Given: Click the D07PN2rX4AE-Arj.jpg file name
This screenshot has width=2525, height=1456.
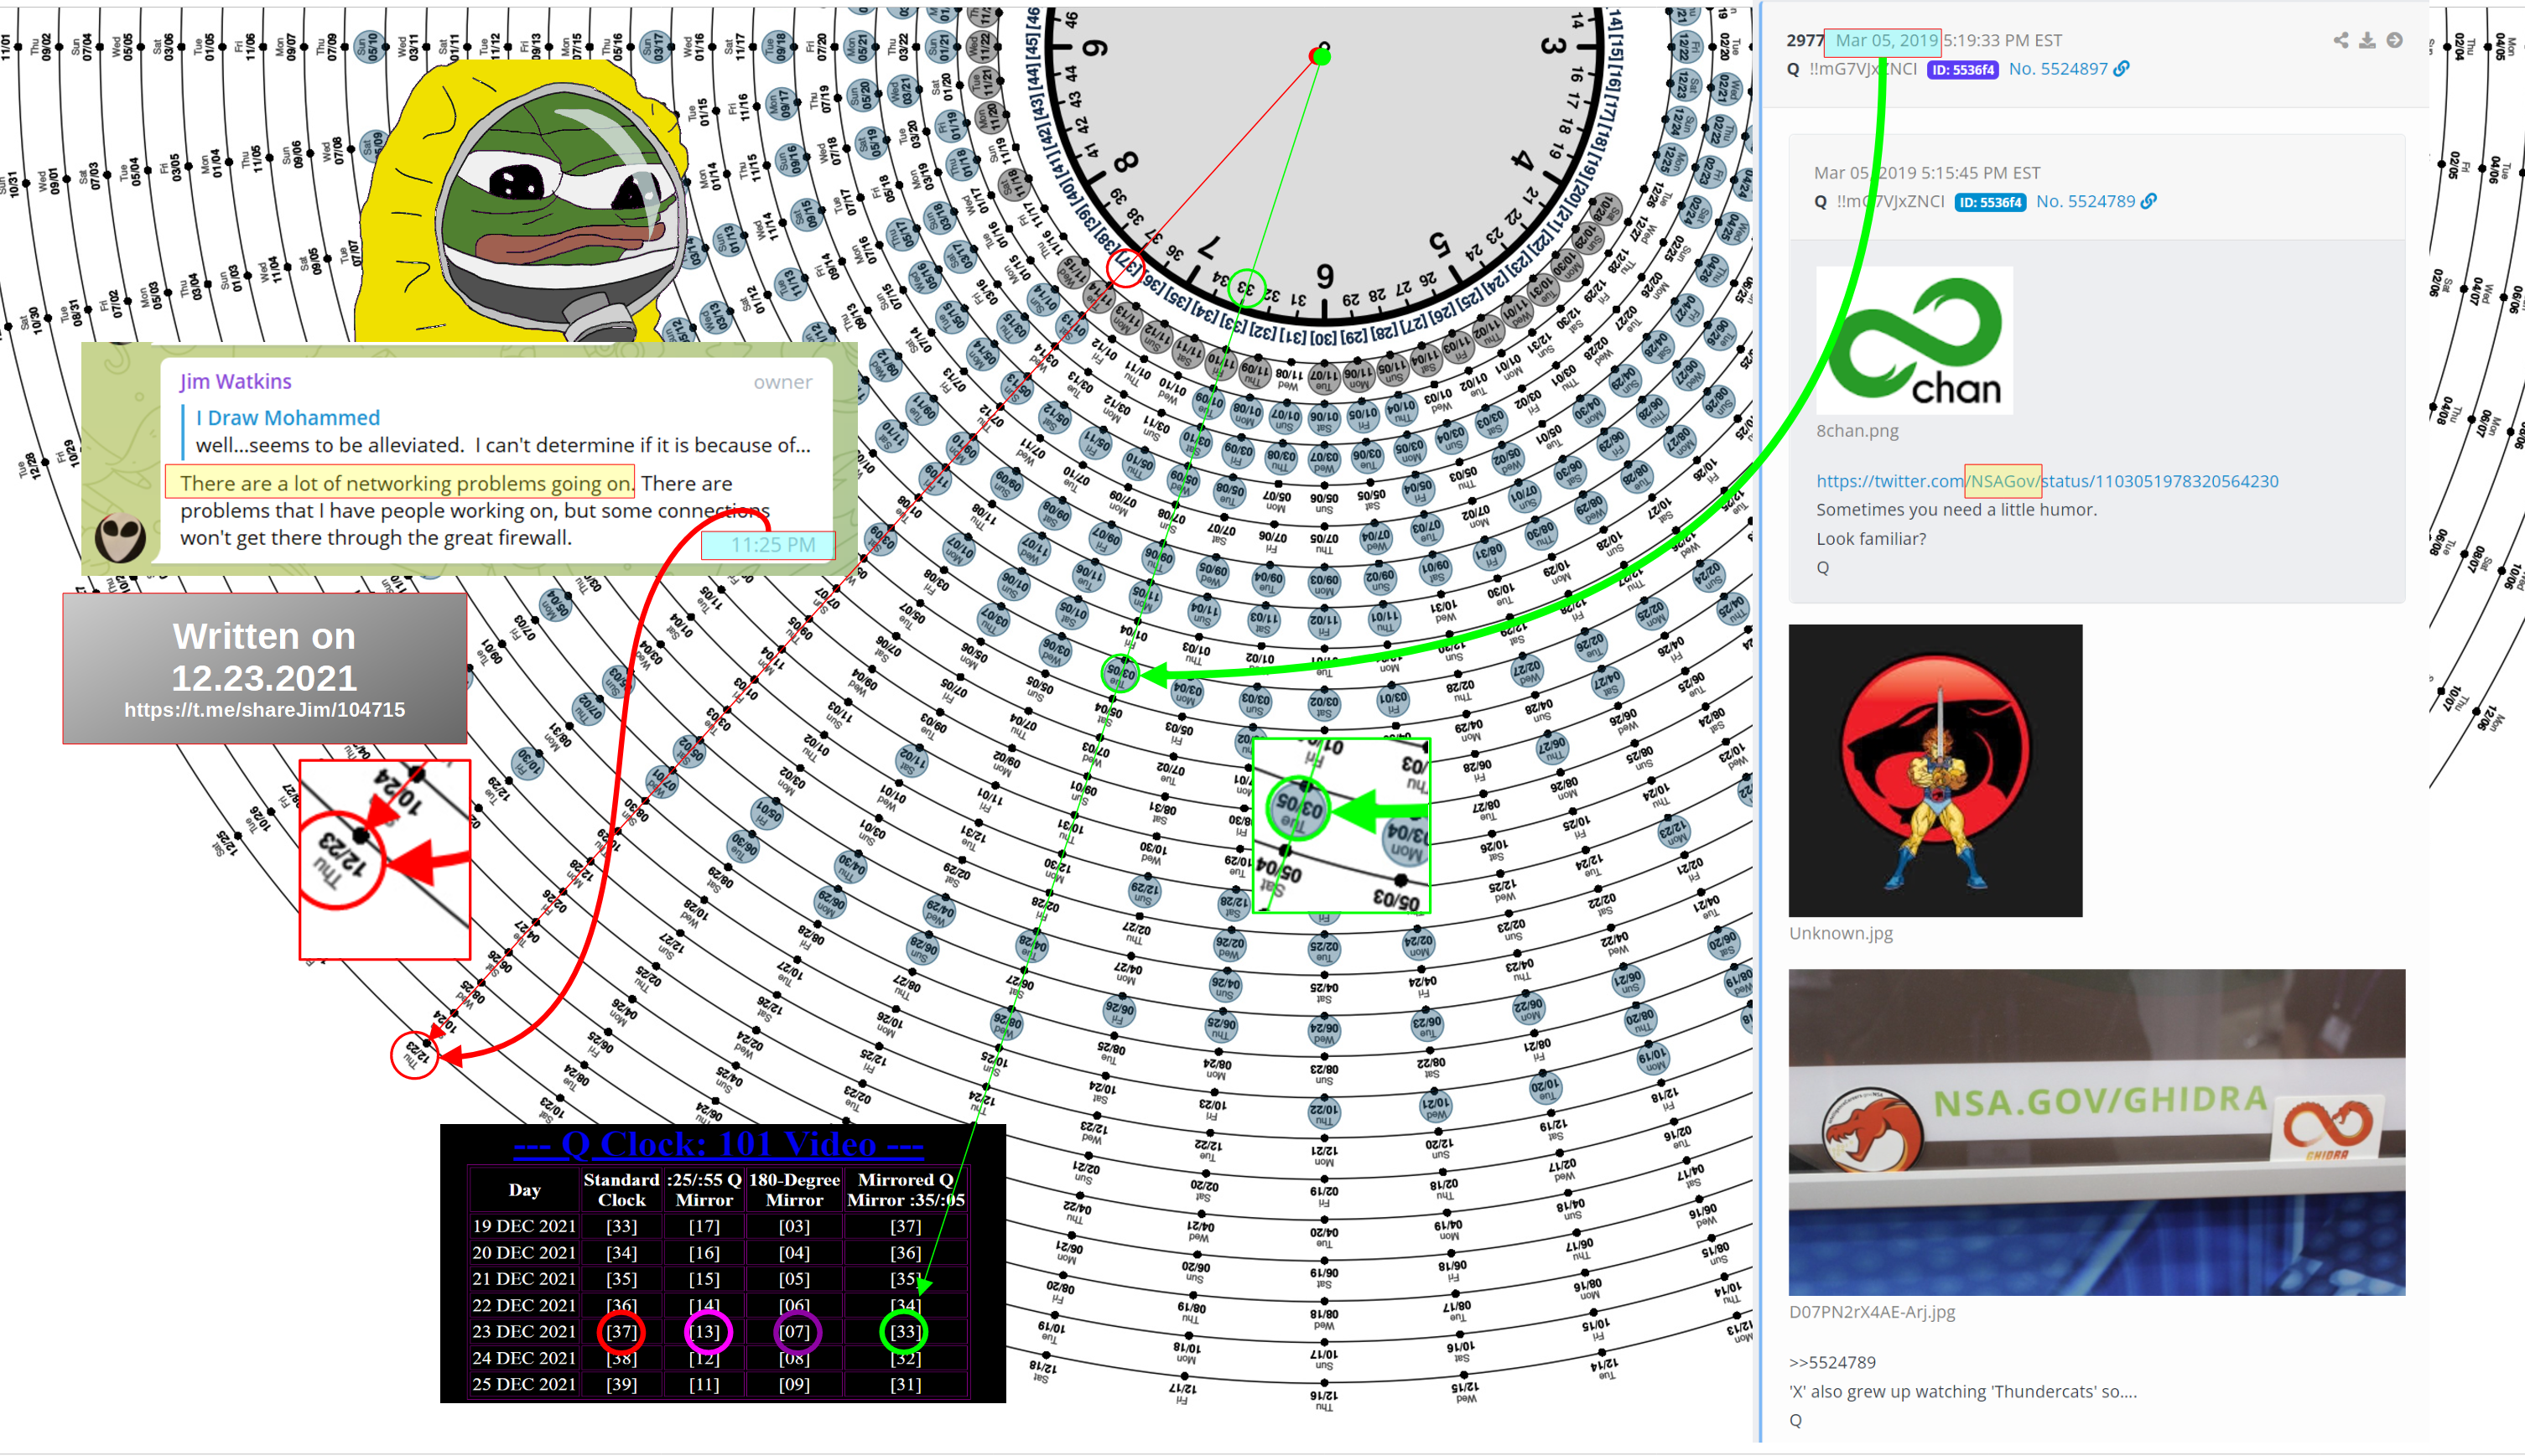Looking at the screenshot, I should point(1872,1312).
